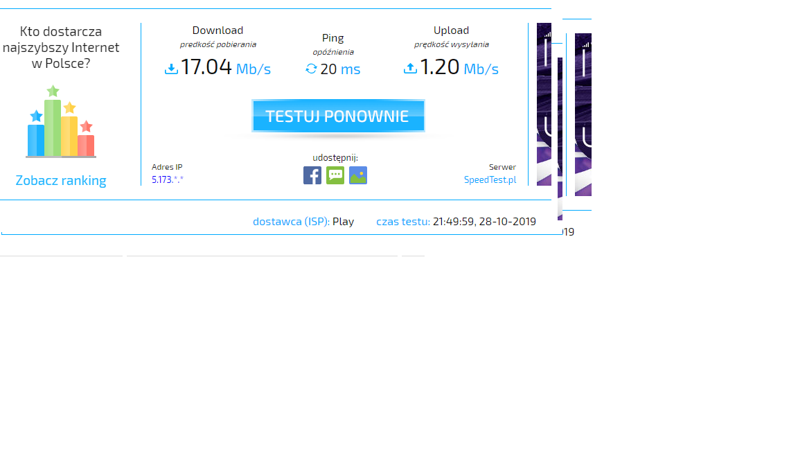Click the test time 21:49:59, 28-10-2019

(484, 222)
